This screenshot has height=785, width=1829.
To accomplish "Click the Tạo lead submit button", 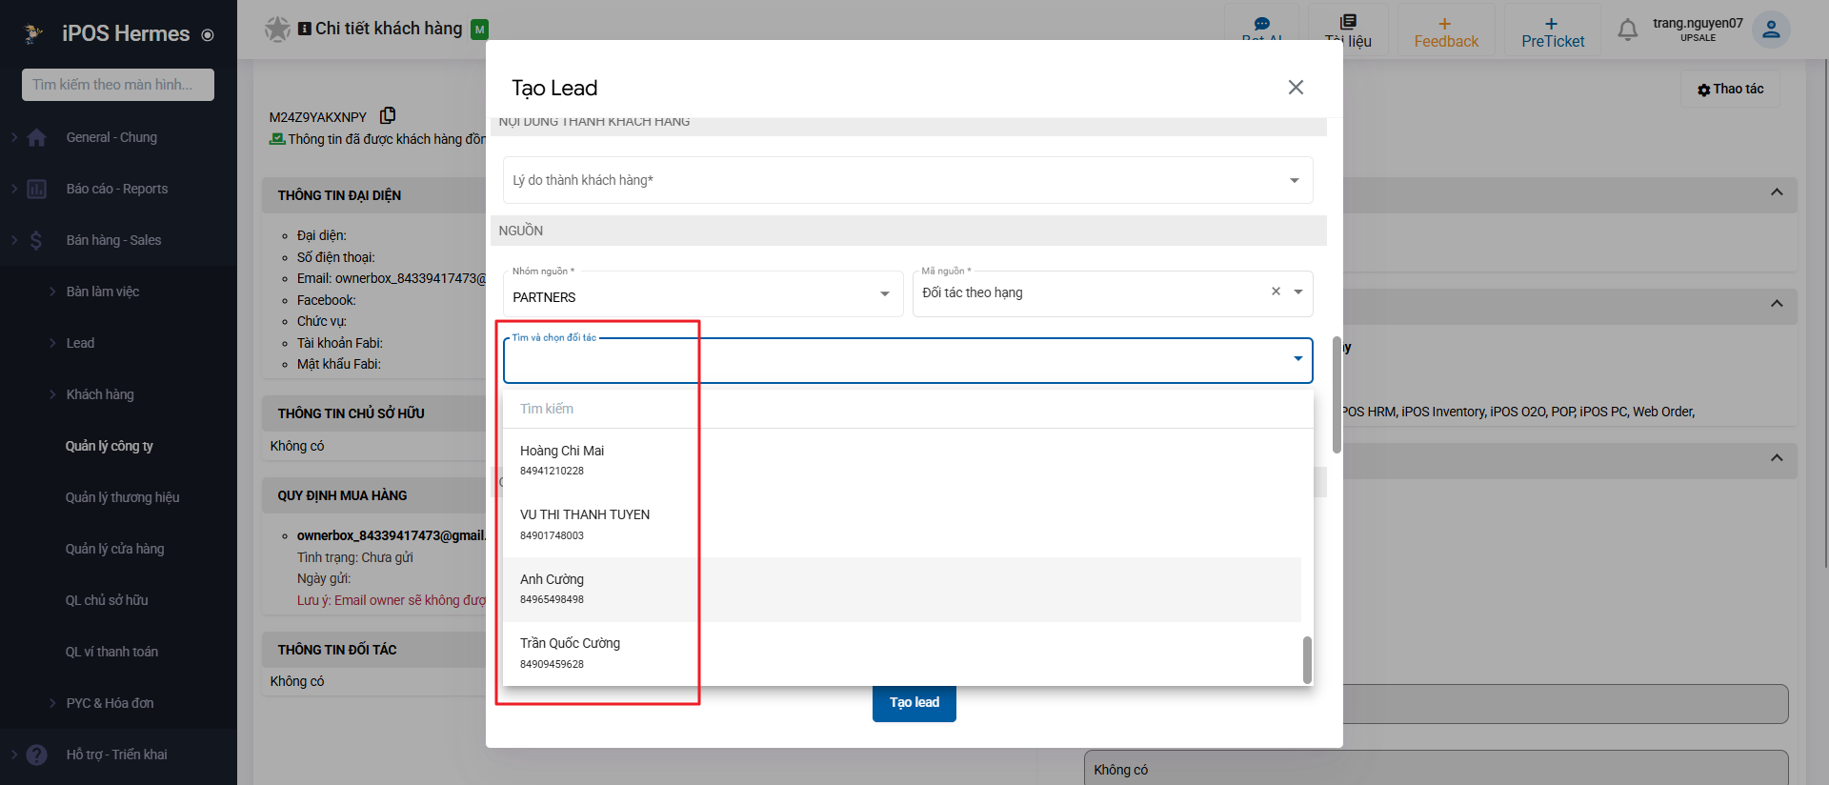I will (x=914, y=703).
